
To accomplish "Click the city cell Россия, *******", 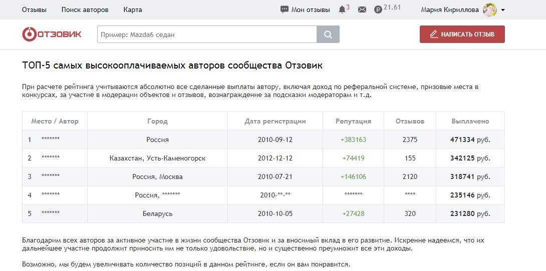I will pos(157,195).
